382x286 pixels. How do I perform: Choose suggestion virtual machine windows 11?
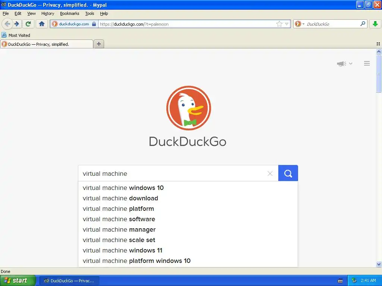(188, 251)
